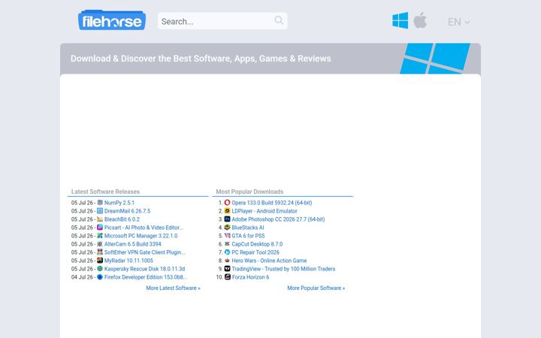Open CapCut Desktop 8.7.0 link
The image size is (541, 338).
click(257, 244)
